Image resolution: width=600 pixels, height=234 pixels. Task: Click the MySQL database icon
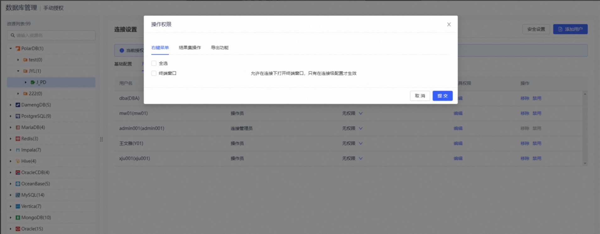point(18,195)
